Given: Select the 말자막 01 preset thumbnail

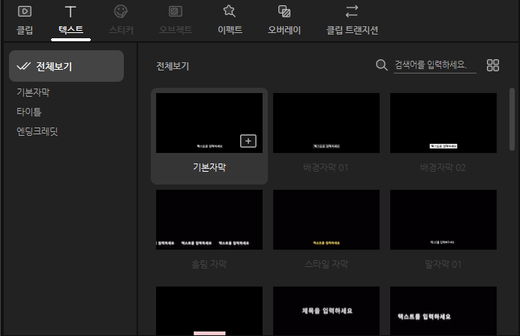Looking at the screenshot, I should (x=443, y=220).
